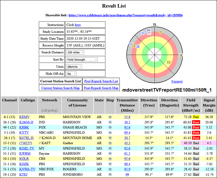Click the instructions 'here' link
This screenshot has height=178, width=217.
tap(78, 25)
